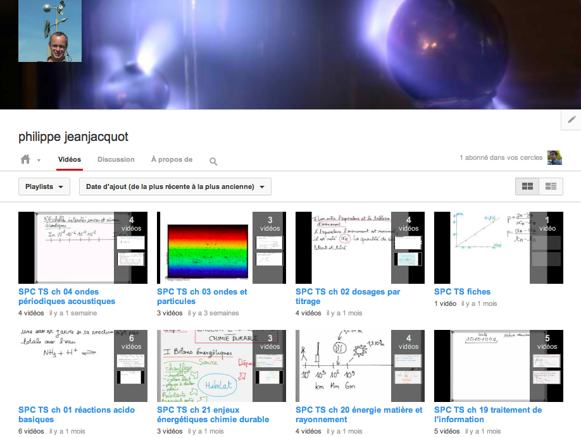Open the À propos de tab

tap(172, 160)
